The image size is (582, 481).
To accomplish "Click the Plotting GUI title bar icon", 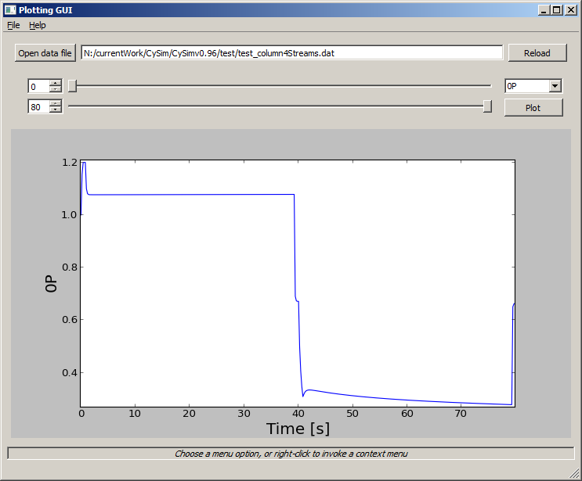I will click(x=10, y=10).
